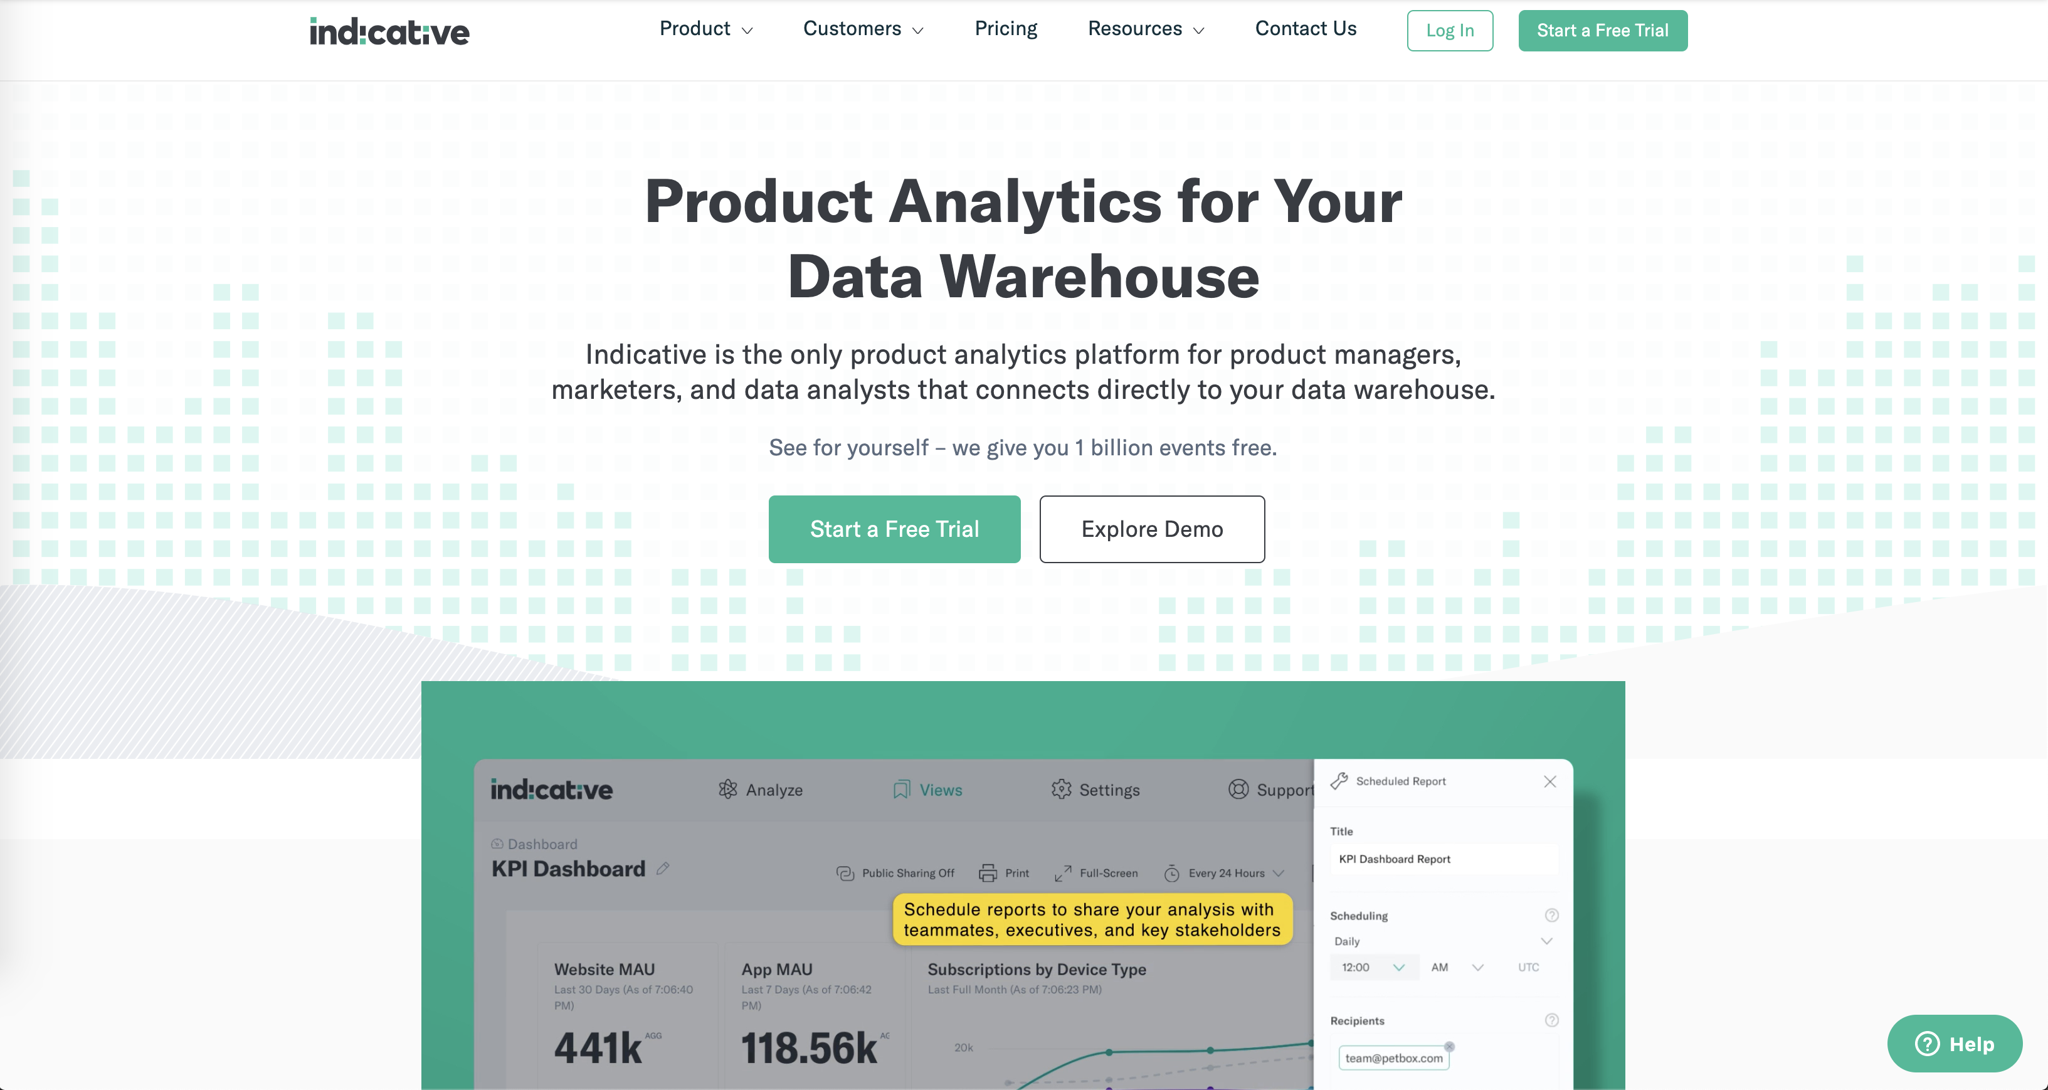Viewport: 2048px width, 1090px height.
Task: Open the Product menu
Action: [x=703, y=29]
